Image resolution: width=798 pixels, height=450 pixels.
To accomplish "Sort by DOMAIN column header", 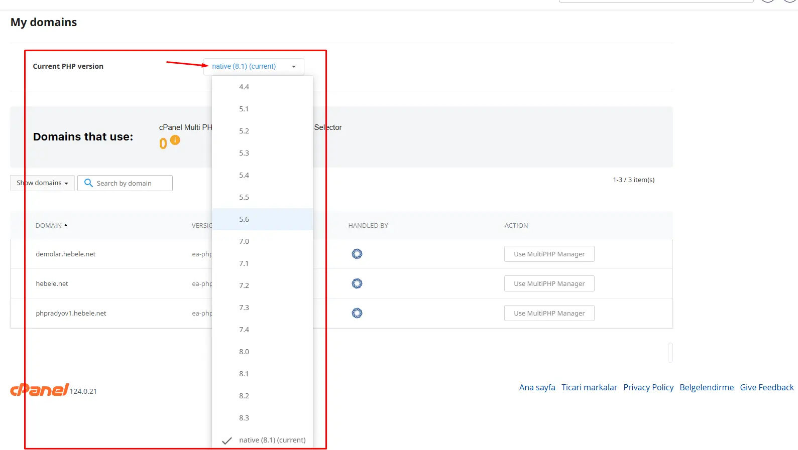I will coord(51,226).
